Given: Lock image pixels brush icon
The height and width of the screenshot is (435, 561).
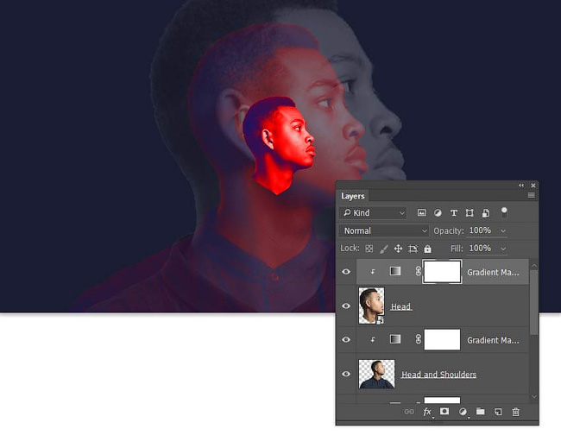Looking at the screenshot, I should pos(383,249).
